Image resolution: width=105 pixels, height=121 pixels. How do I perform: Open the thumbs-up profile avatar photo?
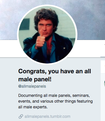(47, 35)
